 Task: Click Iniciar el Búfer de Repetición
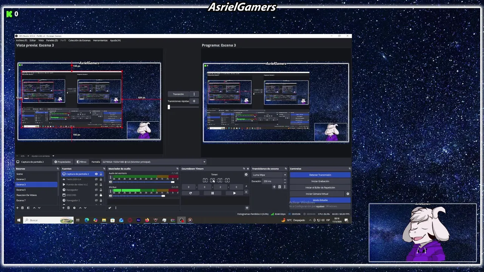click(x=320, y=187)
